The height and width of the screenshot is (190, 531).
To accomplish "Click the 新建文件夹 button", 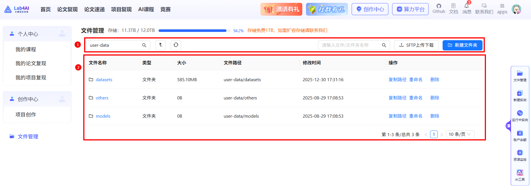I will click(462, 45).
